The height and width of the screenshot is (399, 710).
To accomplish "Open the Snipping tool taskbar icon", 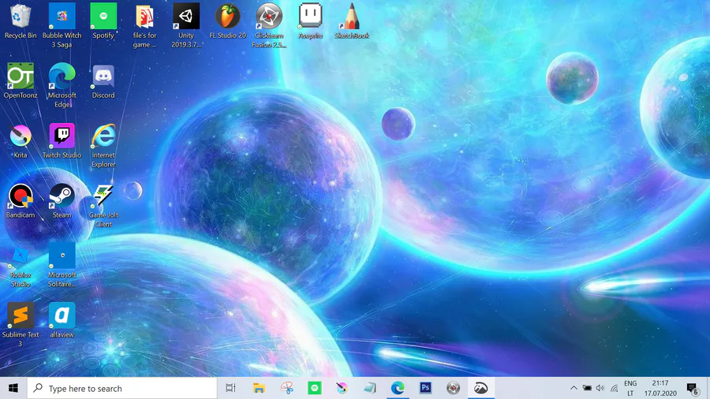I will 286,388.
